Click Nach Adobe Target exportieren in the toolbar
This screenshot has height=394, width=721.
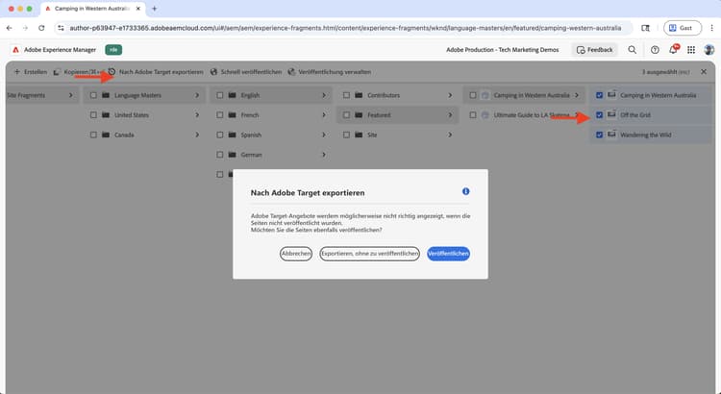[156, 72]
